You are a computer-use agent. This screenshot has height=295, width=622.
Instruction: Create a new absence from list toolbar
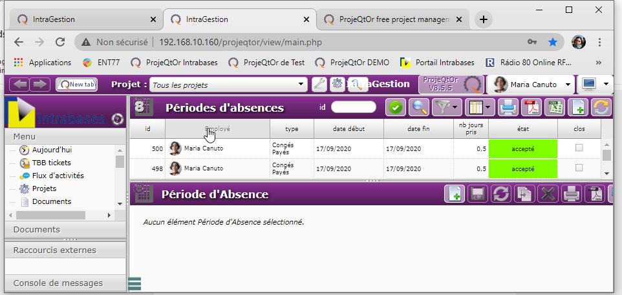[x=578, y=107]
